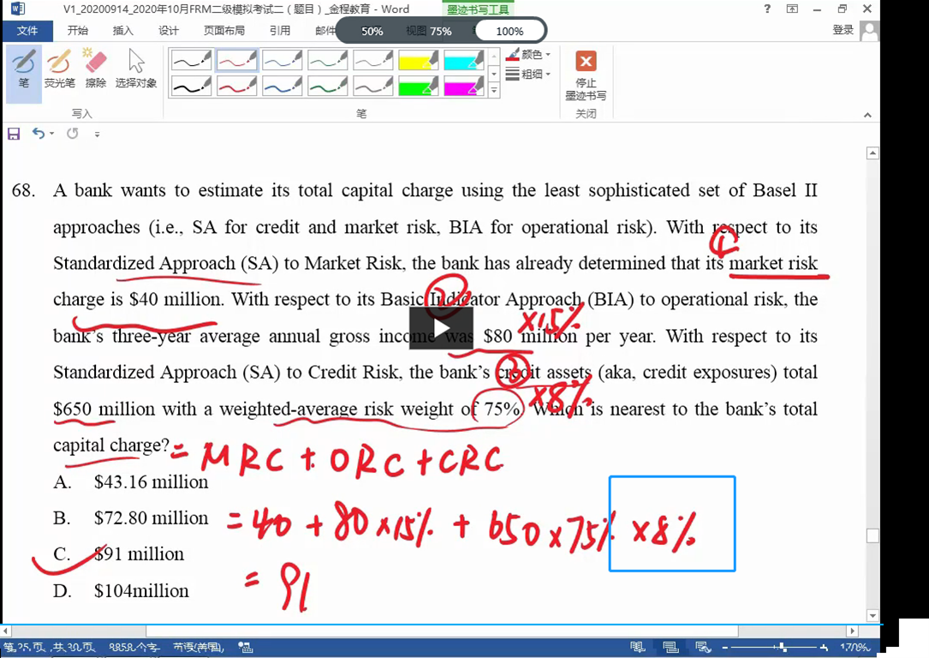Expand the pen Color (颜色) dropdown
Screen dimensions: 929x658
coord(529,55)
